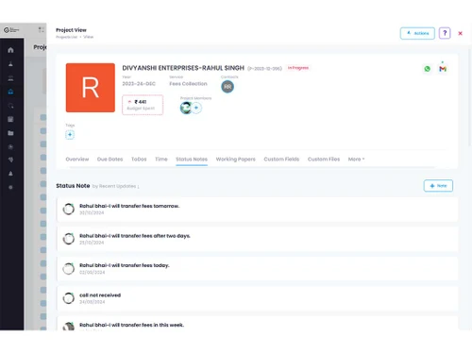Image resolution: width=472 pixels, height=354 pixels.
Task: Open the Actions button at top right
Action: (x=417, y=33)
